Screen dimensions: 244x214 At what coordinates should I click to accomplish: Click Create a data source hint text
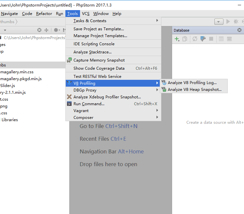coord(215,122)
